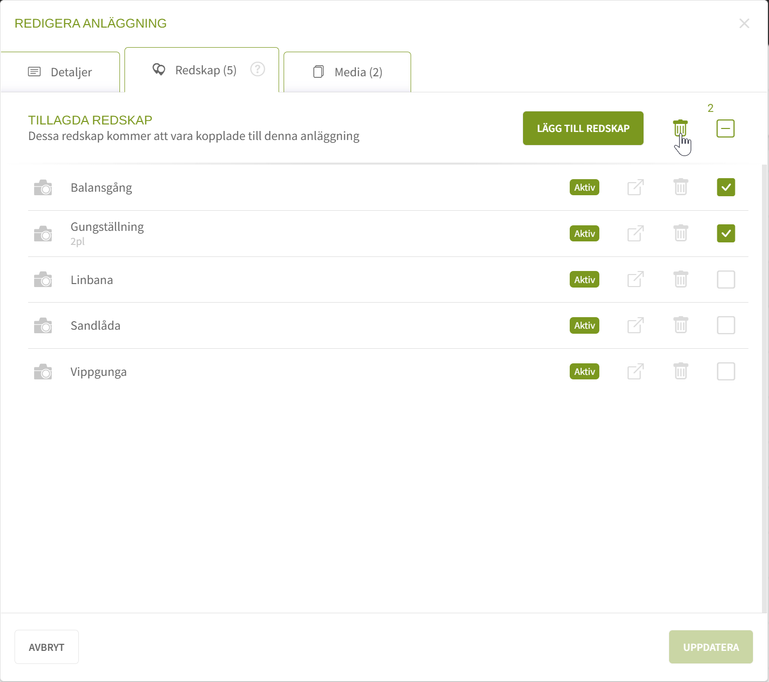Screen dimensions: 769x682
Task: Select the Vippgunga checkbox
Action: click(726, 371)
